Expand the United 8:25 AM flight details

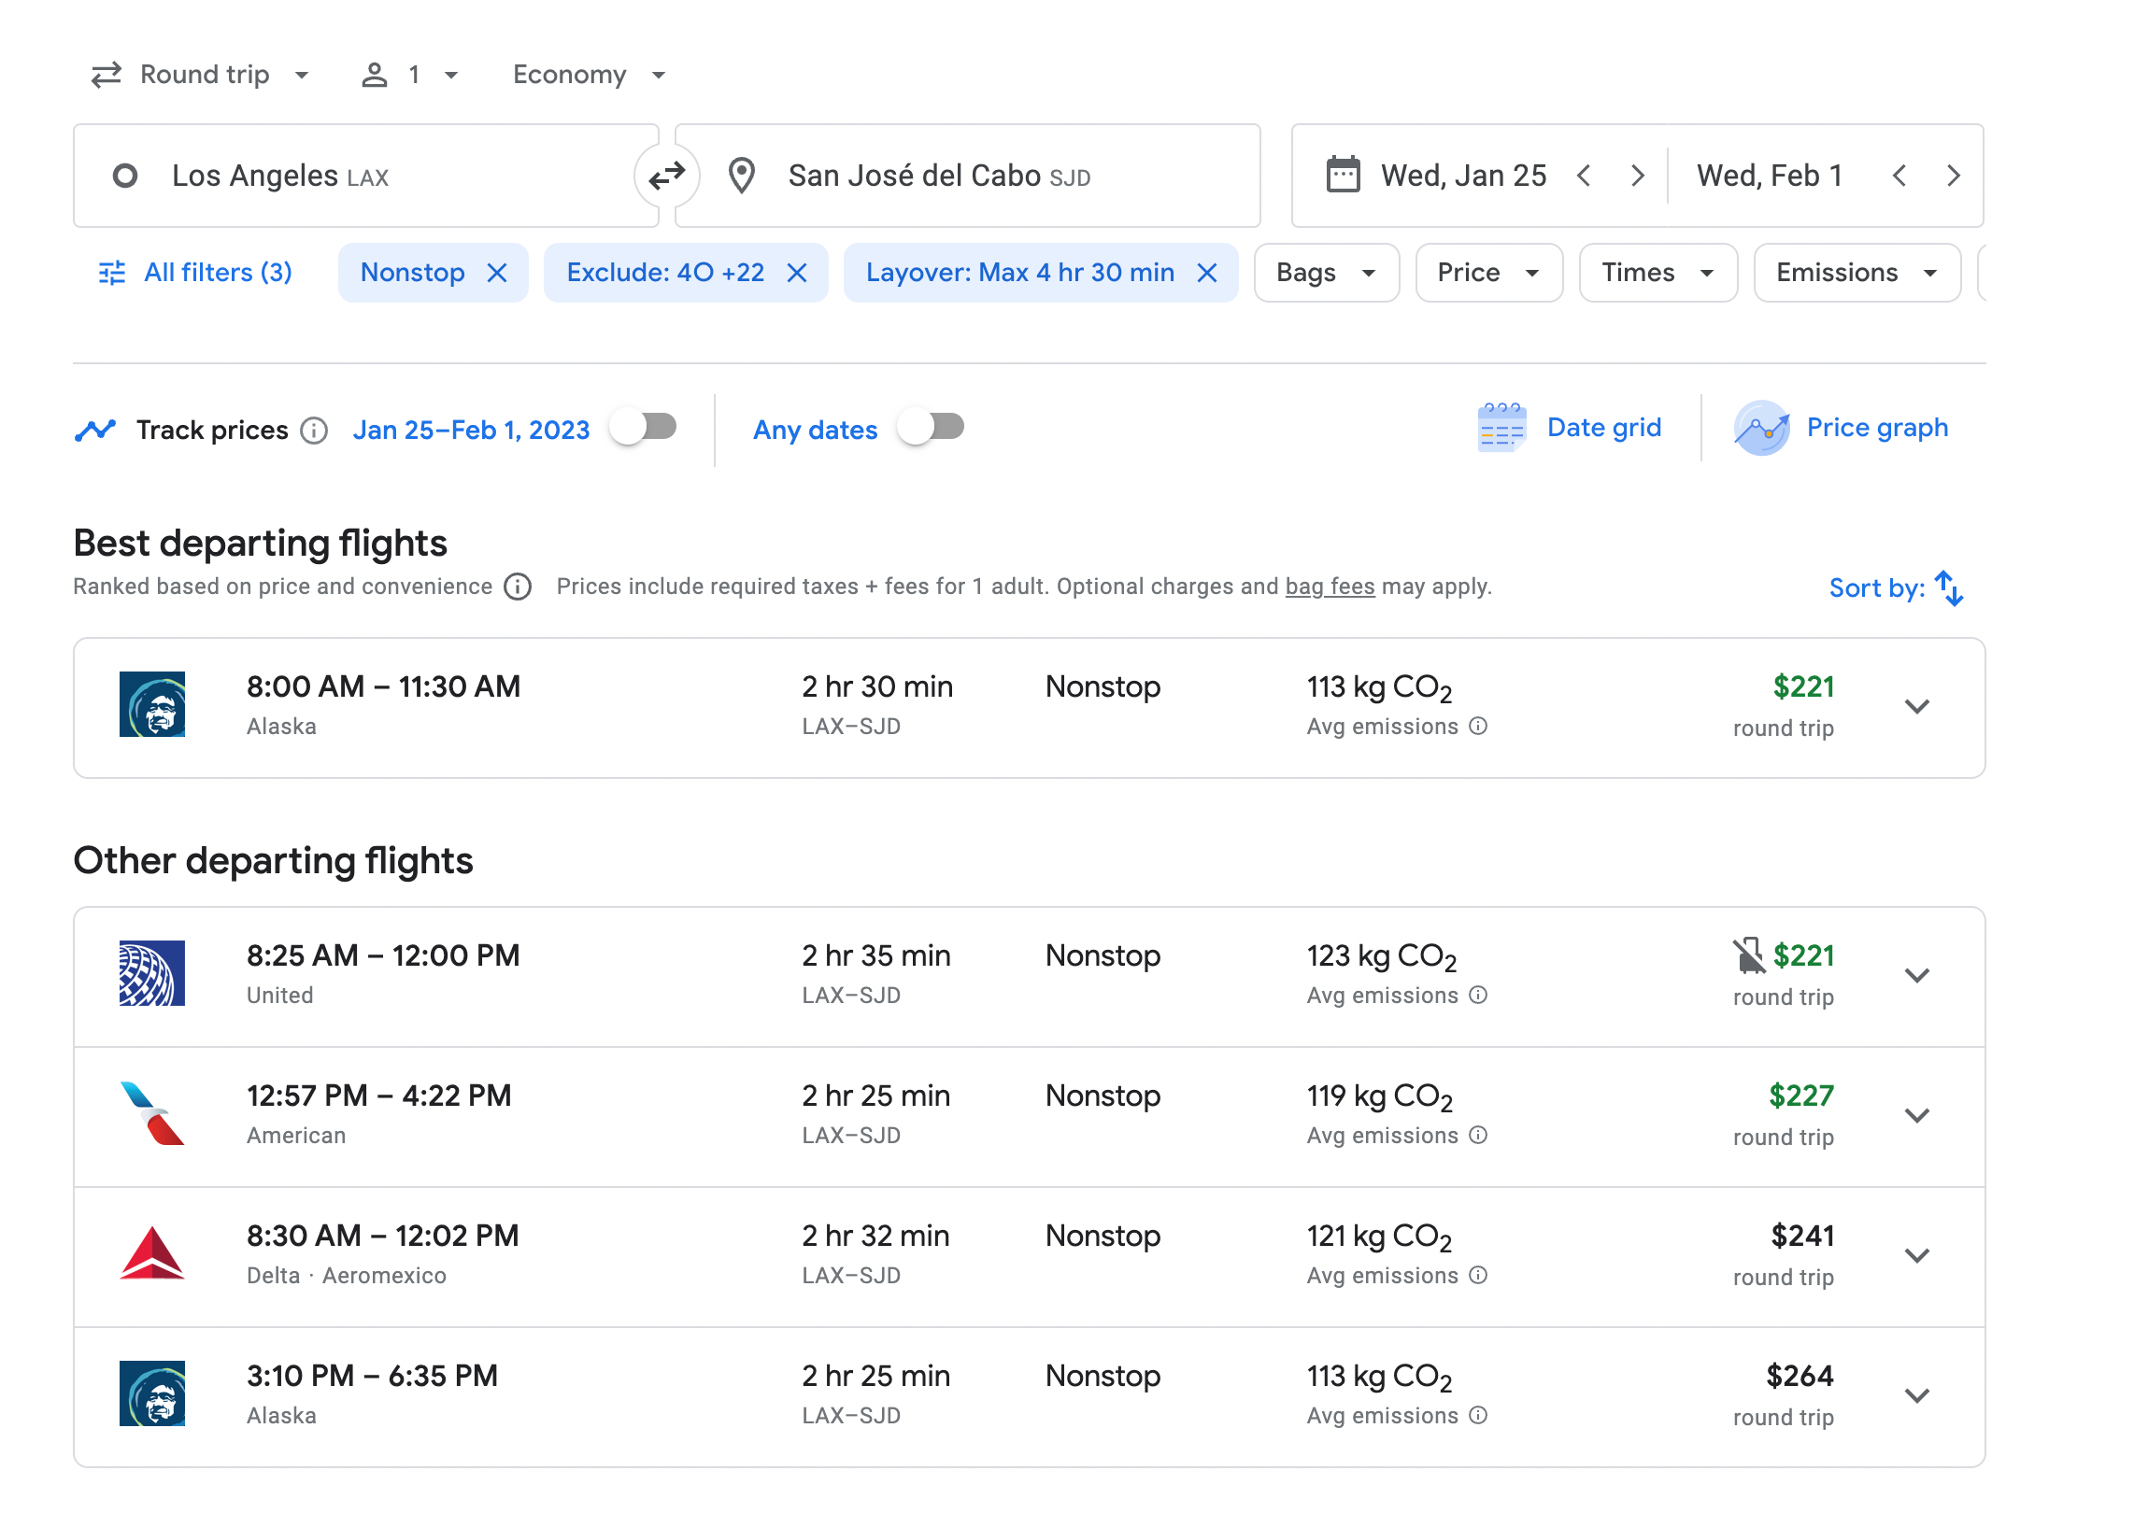pyautogui.click(x=1916, y=975)
